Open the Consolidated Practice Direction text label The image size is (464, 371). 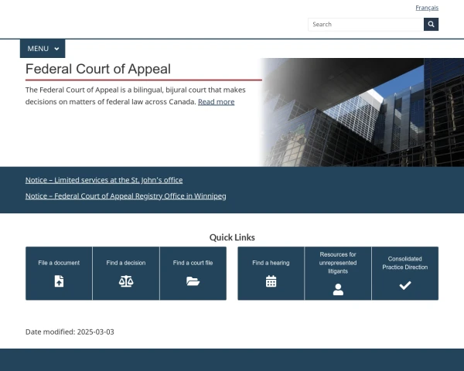coord(404,263)
